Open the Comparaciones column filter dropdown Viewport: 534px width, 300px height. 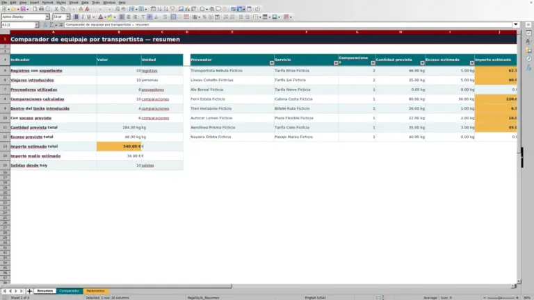click(x=373, y=63)
